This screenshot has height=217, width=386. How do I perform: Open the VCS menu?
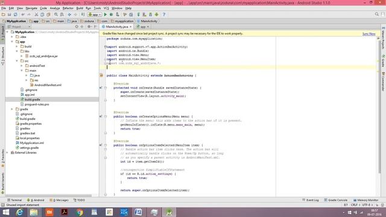click(106, 8)
